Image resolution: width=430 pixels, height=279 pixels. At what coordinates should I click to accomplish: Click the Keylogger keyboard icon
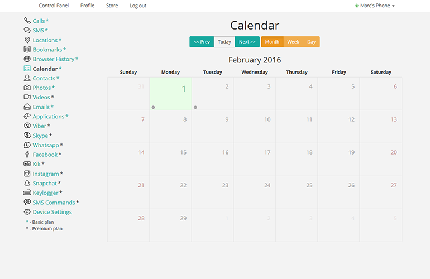[x=27, y=193]
